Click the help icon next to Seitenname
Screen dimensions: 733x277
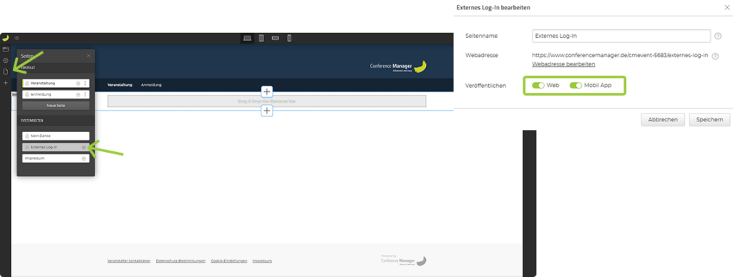coord(718,36)
